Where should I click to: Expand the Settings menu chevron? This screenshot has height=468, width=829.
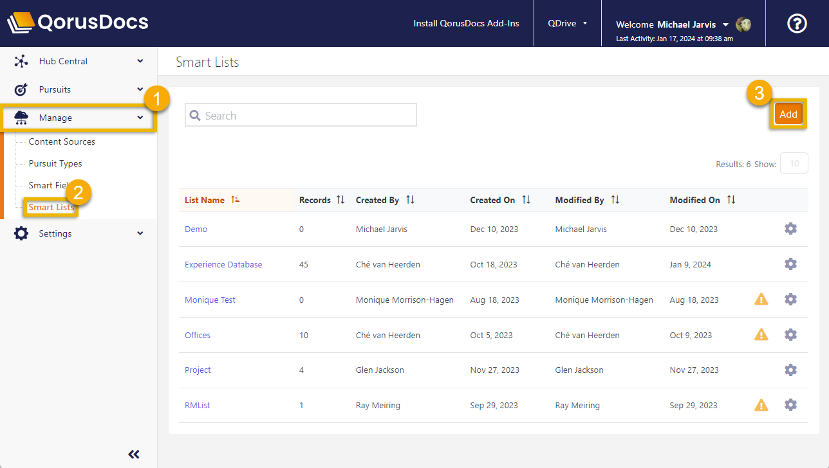point(140,233)
